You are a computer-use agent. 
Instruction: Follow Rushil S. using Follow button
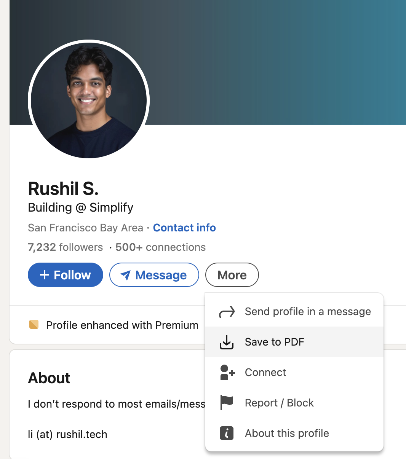66,275
